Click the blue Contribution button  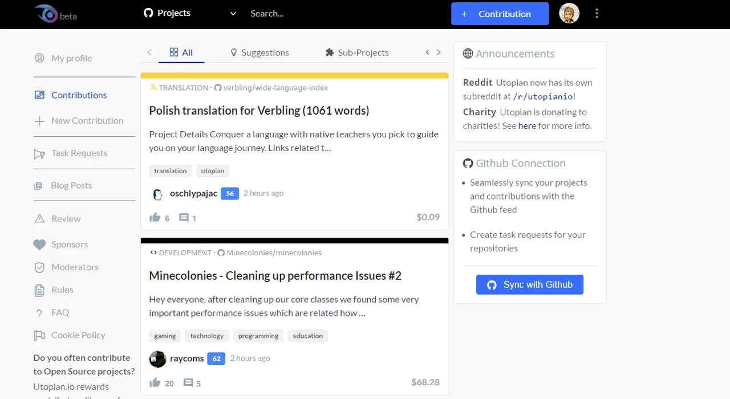(x=500, y=14)
